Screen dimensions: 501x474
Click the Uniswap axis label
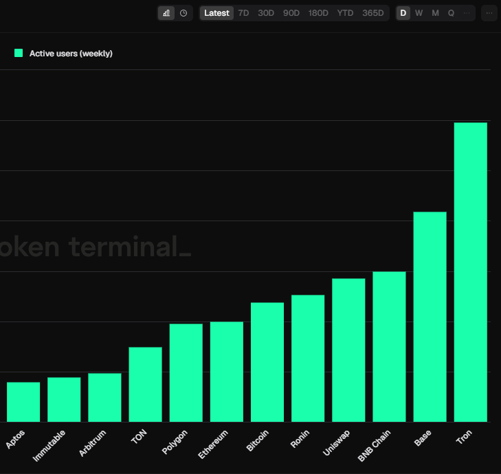(x=337, y=442)
